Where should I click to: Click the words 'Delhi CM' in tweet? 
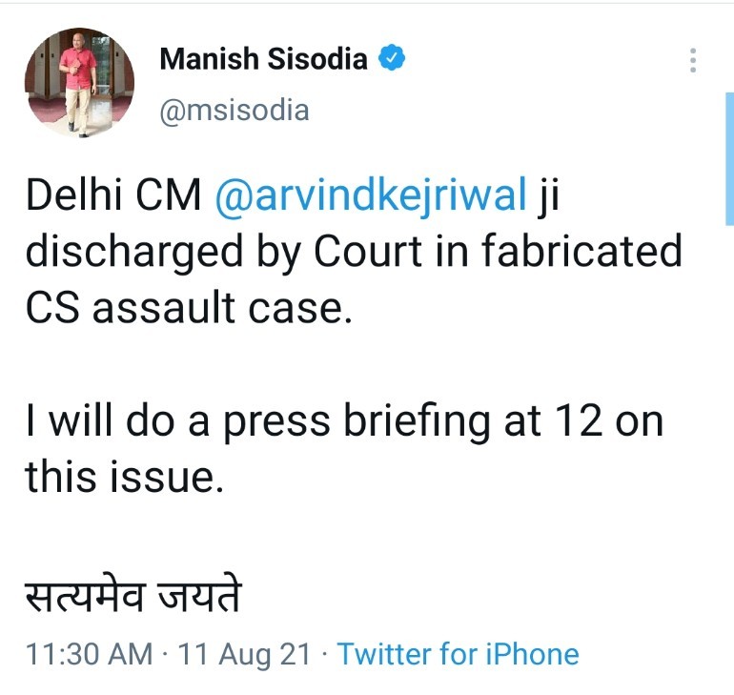click(112, 195)
